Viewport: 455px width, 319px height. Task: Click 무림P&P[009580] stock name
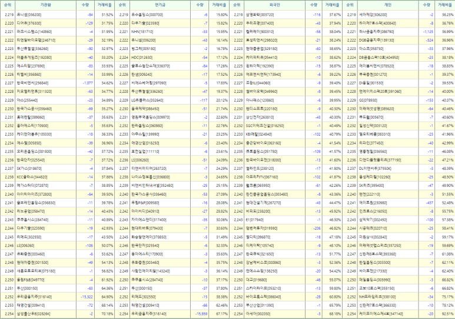(x=145, y=203)
